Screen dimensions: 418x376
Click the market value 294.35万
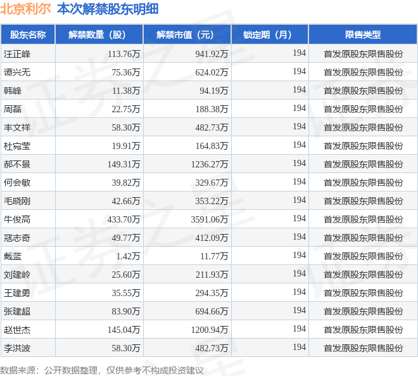click(212, 293)
